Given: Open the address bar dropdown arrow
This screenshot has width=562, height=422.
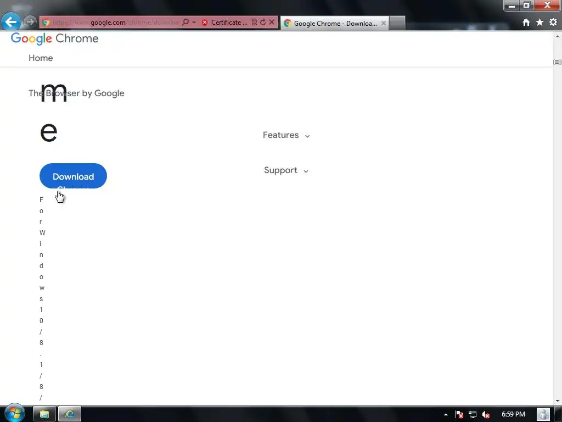Looking at the screenshot, I should 194,22.
